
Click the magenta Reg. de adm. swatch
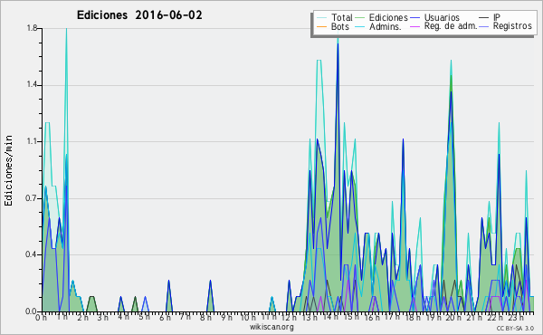pyautogui.click(x=414, y=26)
